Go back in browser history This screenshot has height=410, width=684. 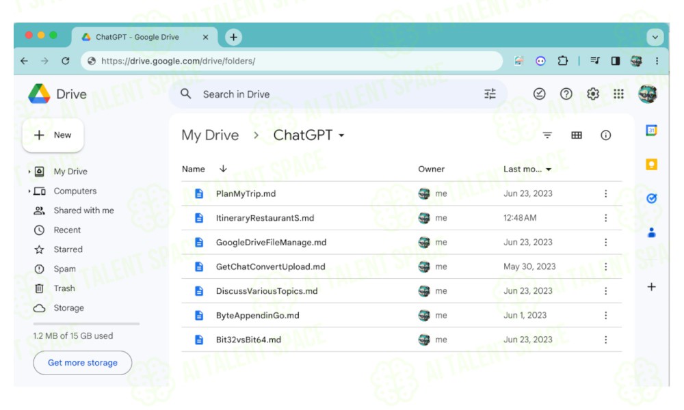point(25,61)
